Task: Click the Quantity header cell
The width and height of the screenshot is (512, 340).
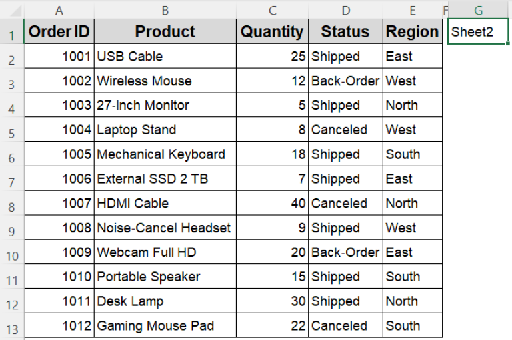Action: click(272, 32)
